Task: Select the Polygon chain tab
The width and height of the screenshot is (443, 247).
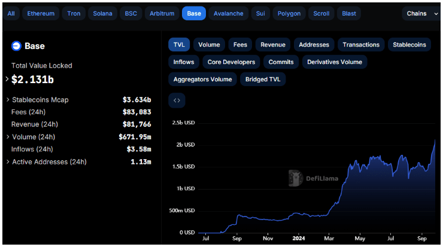Action: (289, 14)
